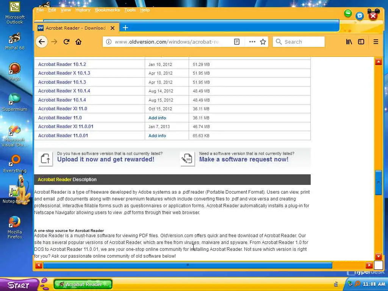Open Acrobat Reader 11.0 link
Image resolution: width=388 pixels, height=291 pixels.
(60, 118)
